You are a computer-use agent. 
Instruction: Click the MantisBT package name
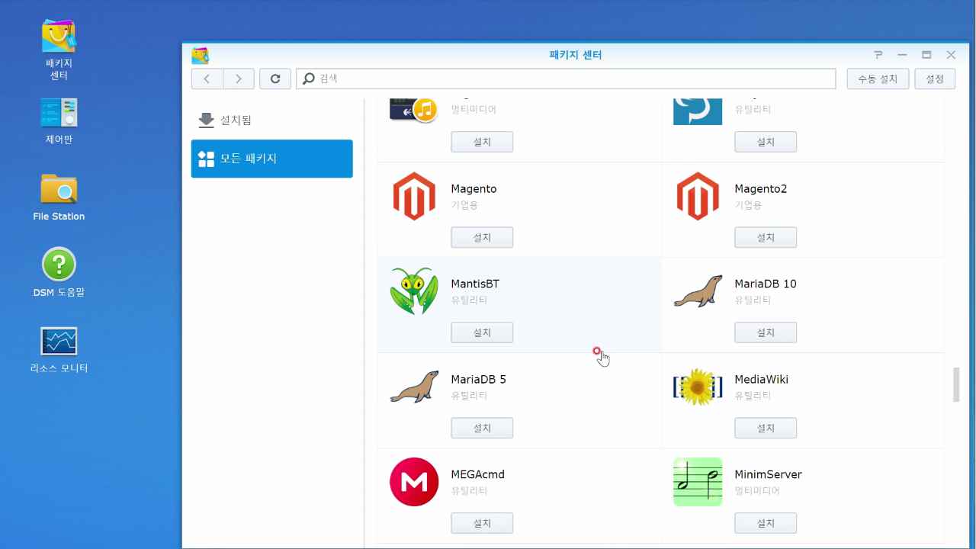click(475, 284)
